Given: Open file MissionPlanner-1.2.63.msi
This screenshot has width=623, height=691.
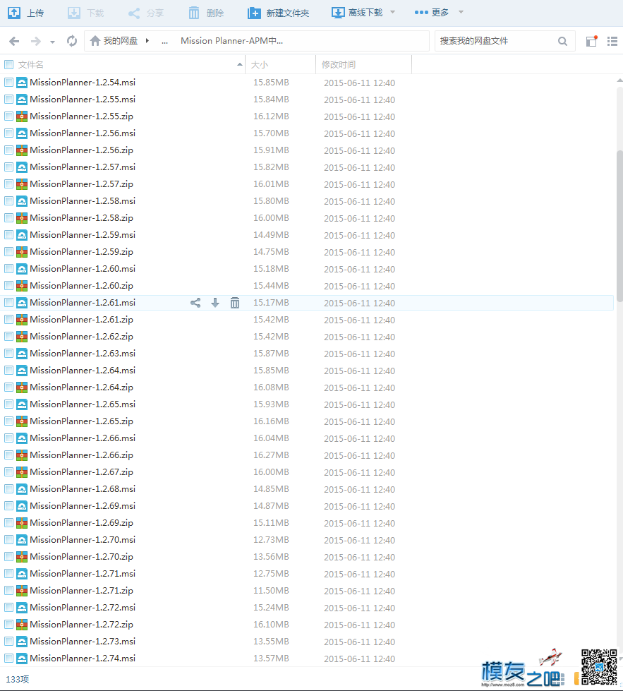Looking at the screenshot, I should (83, 354).
